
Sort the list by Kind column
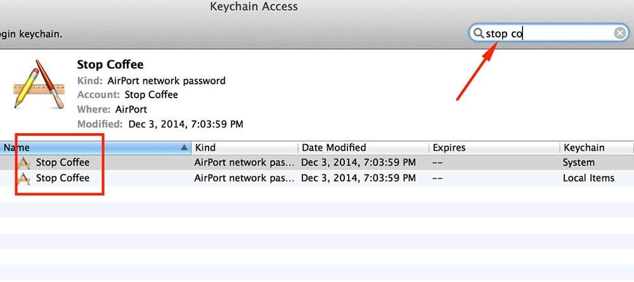[x=244, y=148]
